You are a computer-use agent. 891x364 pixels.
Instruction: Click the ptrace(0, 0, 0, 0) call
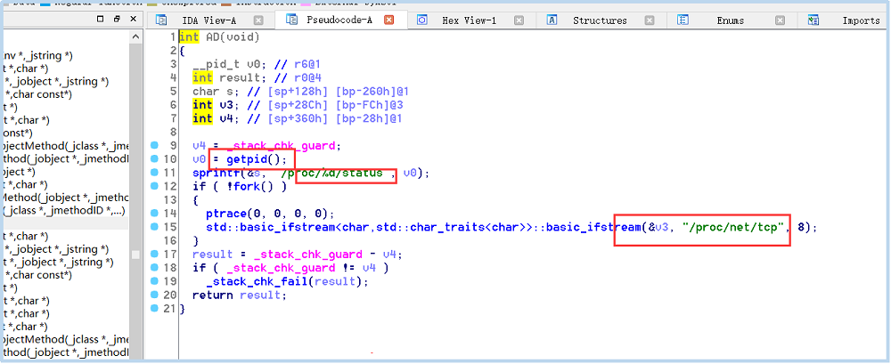point(271,214)
